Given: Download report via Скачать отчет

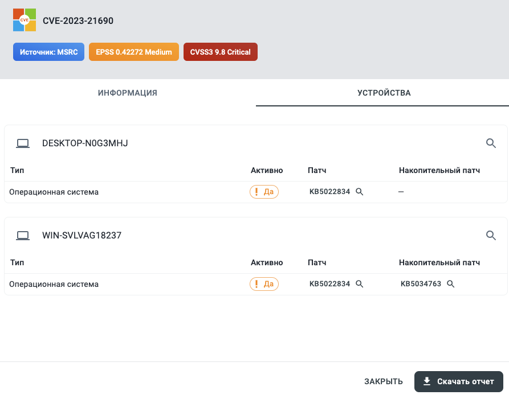Looking at the screenshot, I should pos(459,381).
